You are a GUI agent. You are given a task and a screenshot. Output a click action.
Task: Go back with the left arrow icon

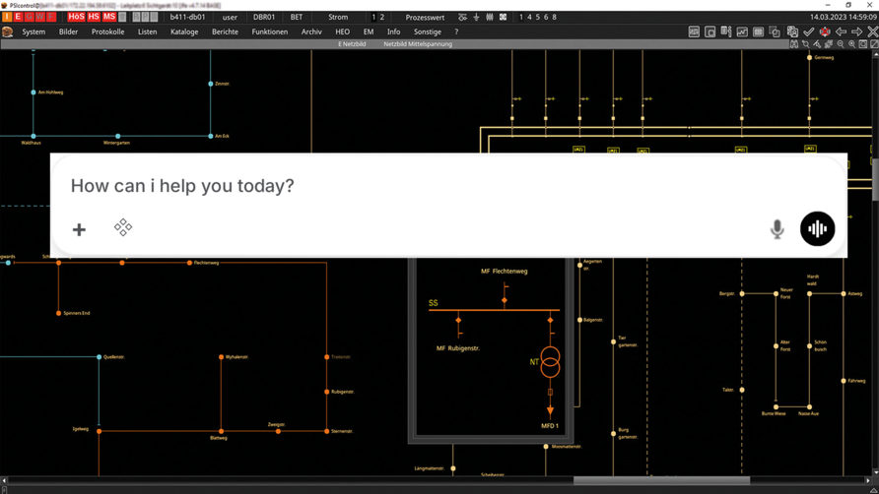[841, 31]
